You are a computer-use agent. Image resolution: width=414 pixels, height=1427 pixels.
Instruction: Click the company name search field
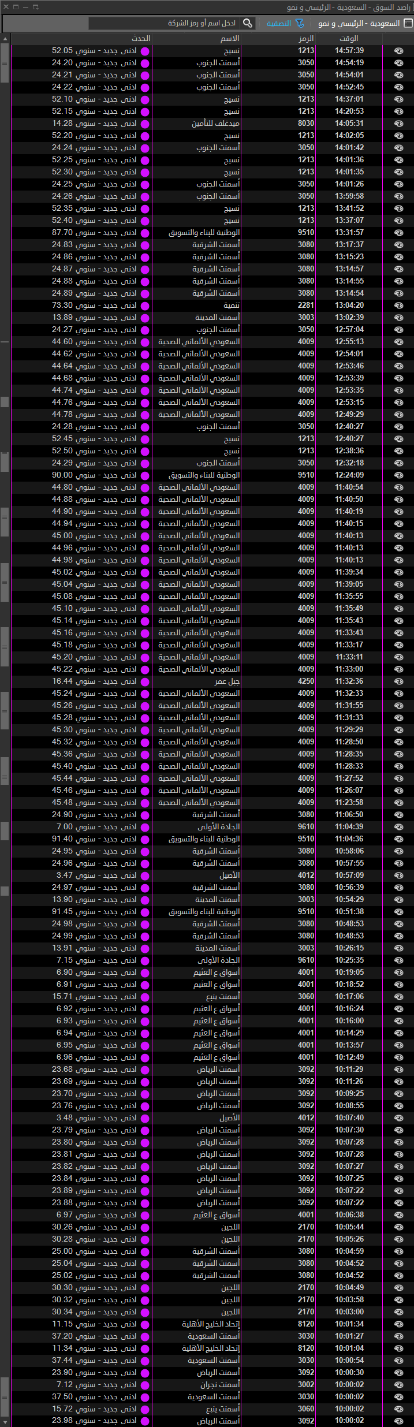165,23
